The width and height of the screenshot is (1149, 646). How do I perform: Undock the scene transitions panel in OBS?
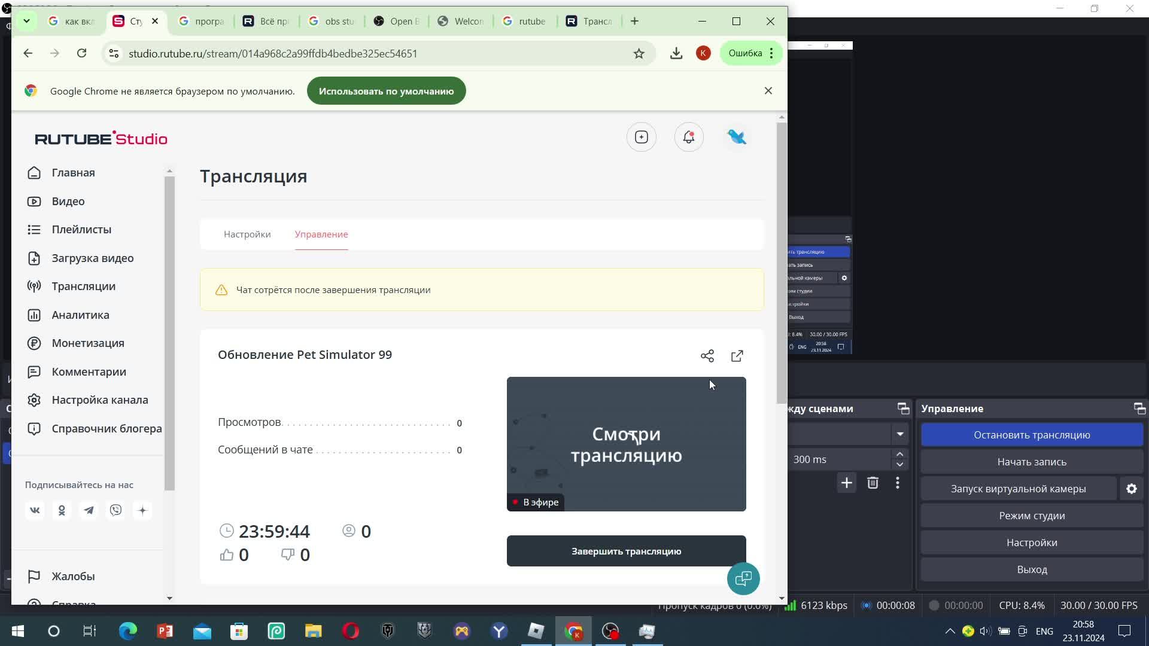903,409
